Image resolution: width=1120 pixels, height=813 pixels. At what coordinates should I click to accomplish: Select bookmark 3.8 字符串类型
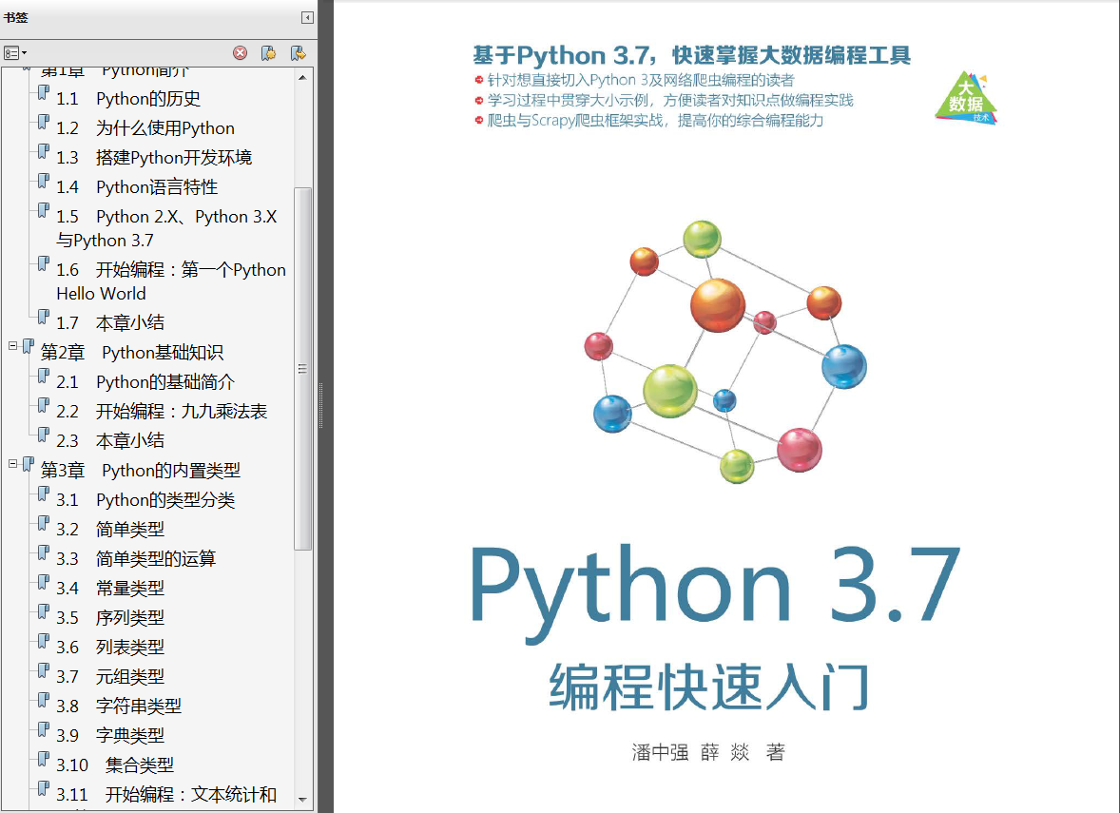(119, 706)
